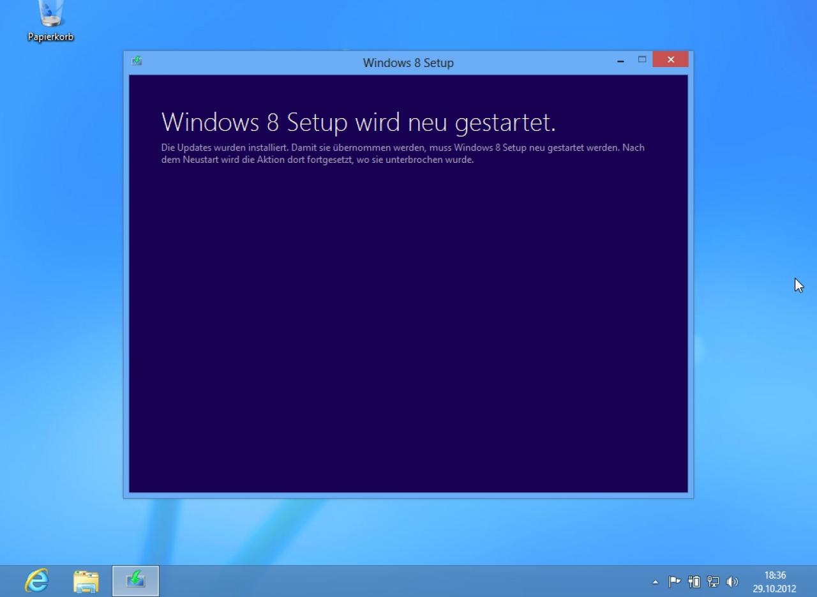Open the network tray icon
Screen dimensions: 817x597
tap(713, 582)
